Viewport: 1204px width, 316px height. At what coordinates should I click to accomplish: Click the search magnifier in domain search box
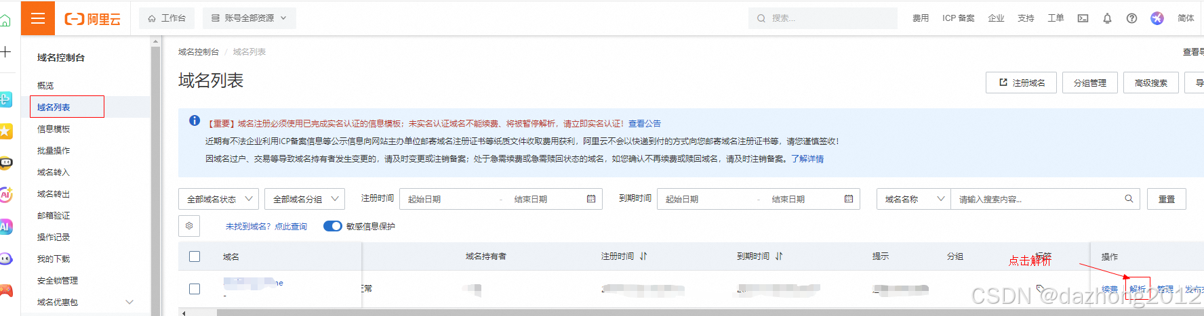click(x=1129, y=199)
